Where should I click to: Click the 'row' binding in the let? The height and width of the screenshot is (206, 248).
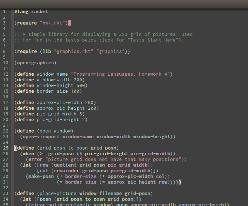(x=44, y=165)
